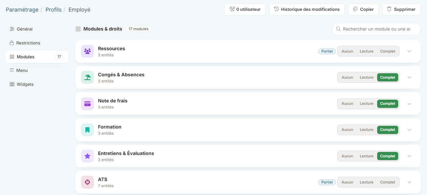
Task: Select the Modules sidebar section
Action: coord(37,57)
